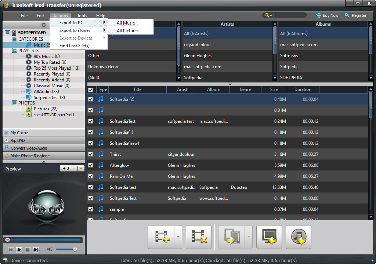Image resolution: width=376 pixels, height=264 pixels.
Task: Open the 4:3 aspect ratio dropdown
Action: [81, 168]
